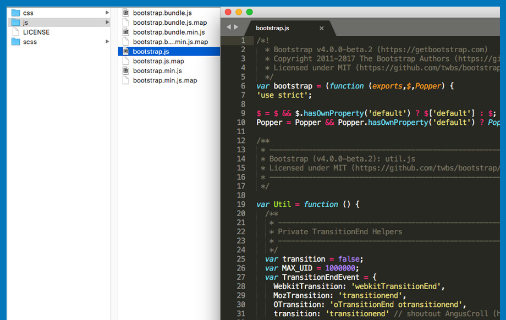Click the Copyright 2011-2017 comment line
Viewport: 506px width, 320px height.
[x=382, y=59]
